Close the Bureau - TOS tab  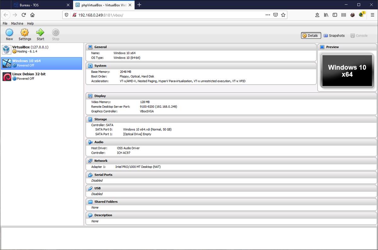coord(68,5)
